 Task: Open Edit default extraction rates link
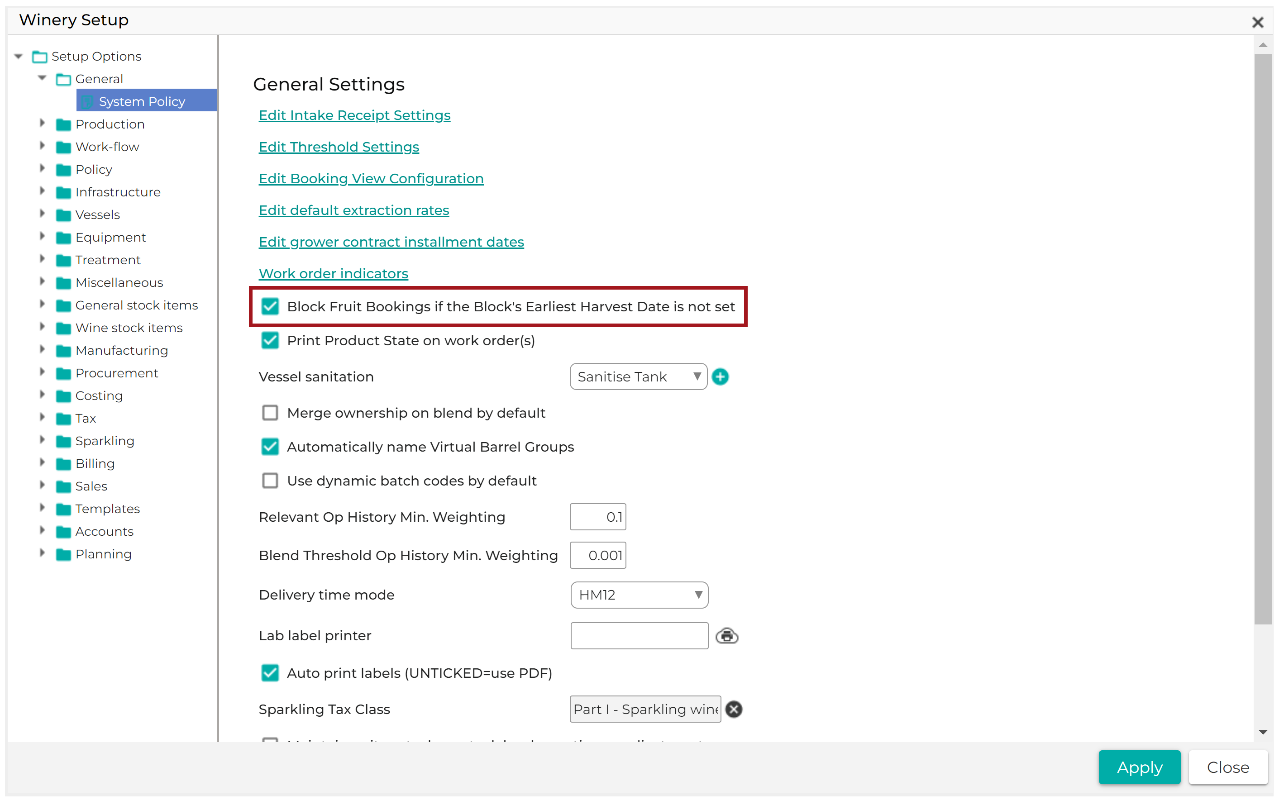(354, 210)
